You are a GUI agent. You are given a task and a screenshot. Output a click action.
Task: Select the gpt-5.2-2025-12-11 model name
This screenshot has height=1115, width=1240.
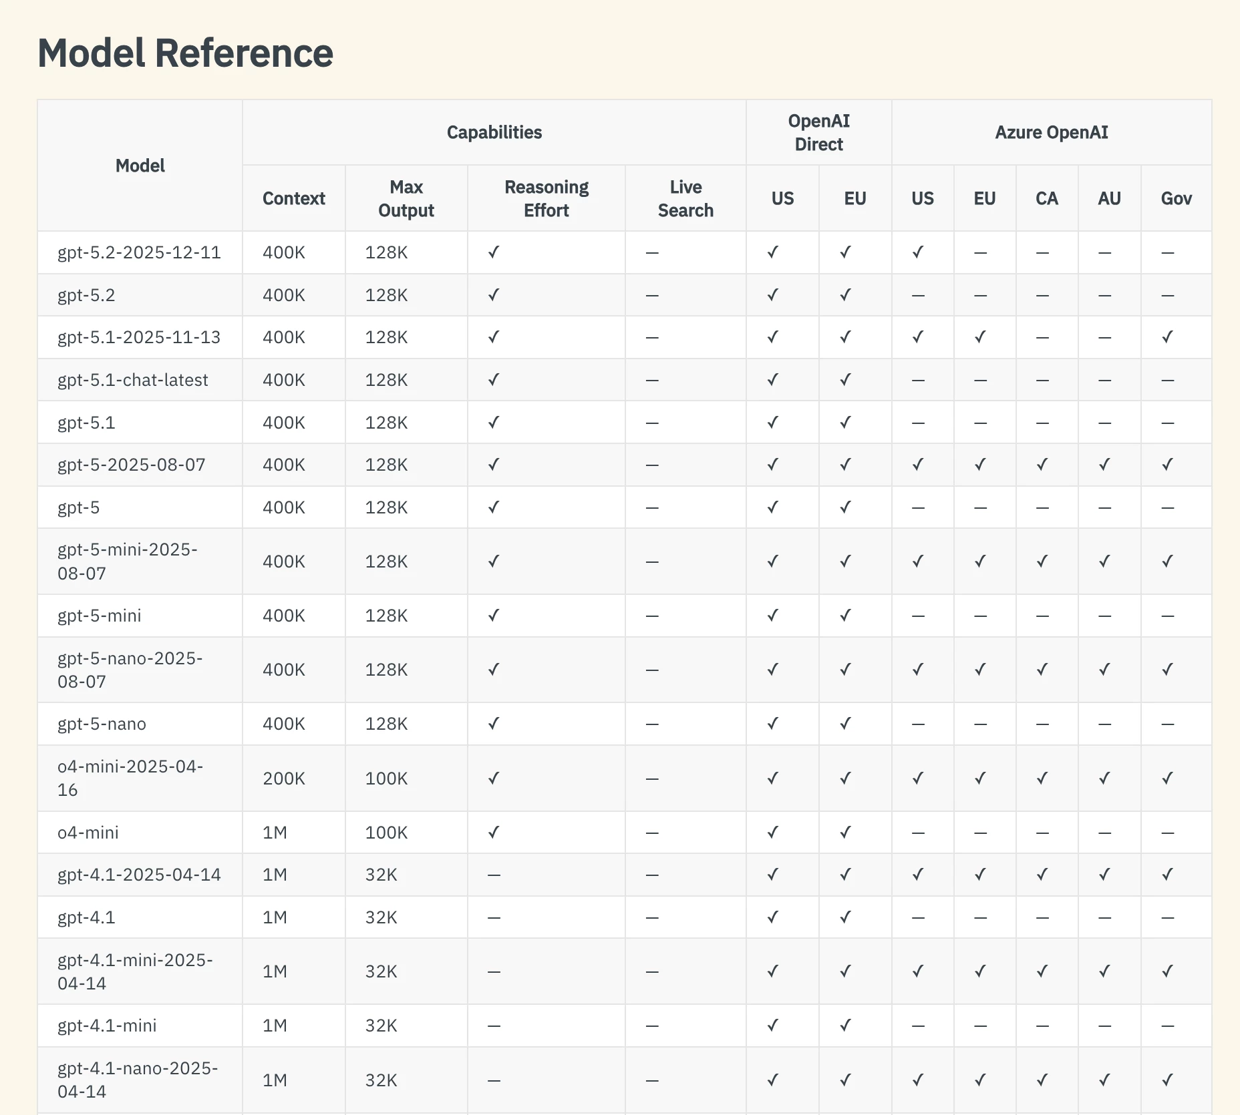coord(139,252)
